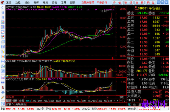Select the pencil drawing tool icon
Image resolution: width=170 pixels, height=112 pixels.
click(3, 97)
